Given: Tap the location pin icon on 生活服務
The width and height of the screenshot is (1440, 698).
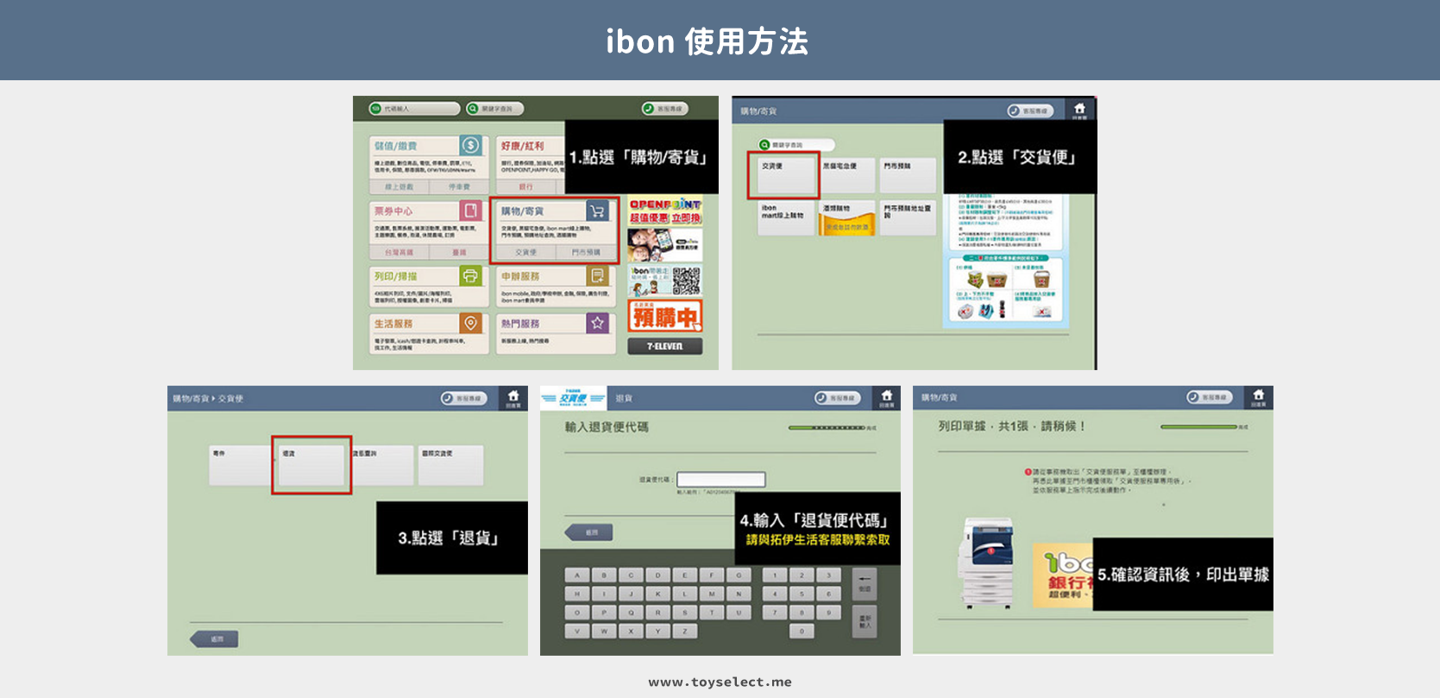Looking at the screenshot, I should coord(470,324).
